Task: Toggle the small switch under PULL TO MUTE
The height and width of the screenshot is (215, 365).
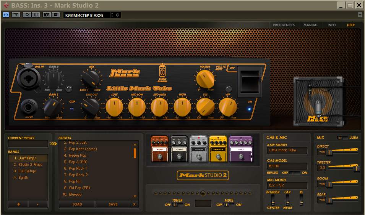Action: 229,89
